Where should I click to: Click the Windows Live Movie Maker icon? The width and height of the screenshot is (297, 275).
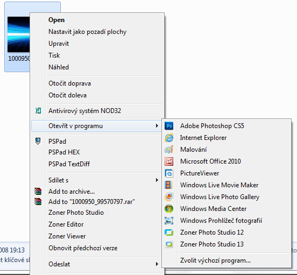tap(168, 185)
